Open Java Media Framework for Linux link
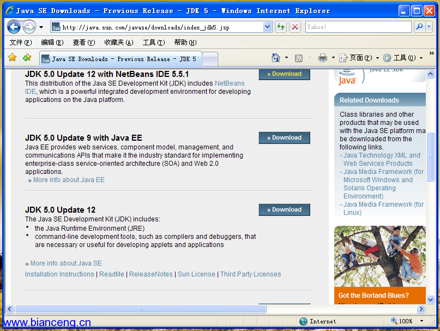This screenshot has width=440, height=331. pyautogui.click(x=383, y=208)
